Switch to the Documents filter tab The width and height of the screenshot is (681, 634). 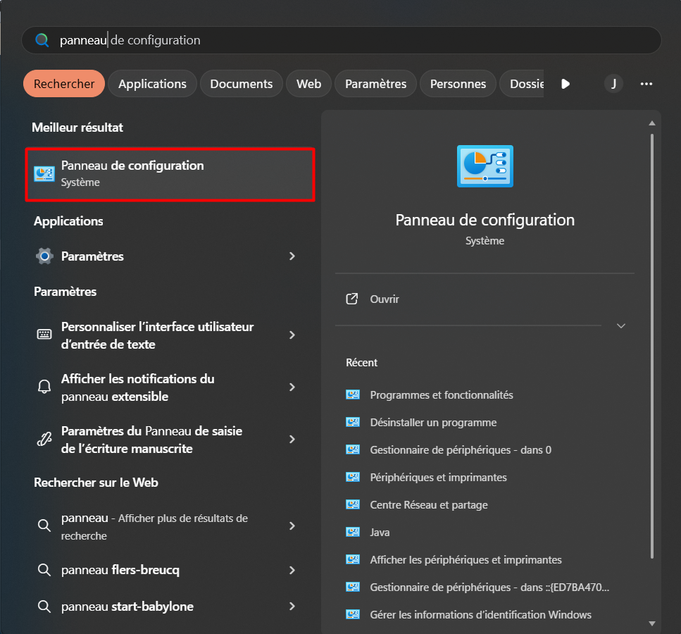click(241, 84)
